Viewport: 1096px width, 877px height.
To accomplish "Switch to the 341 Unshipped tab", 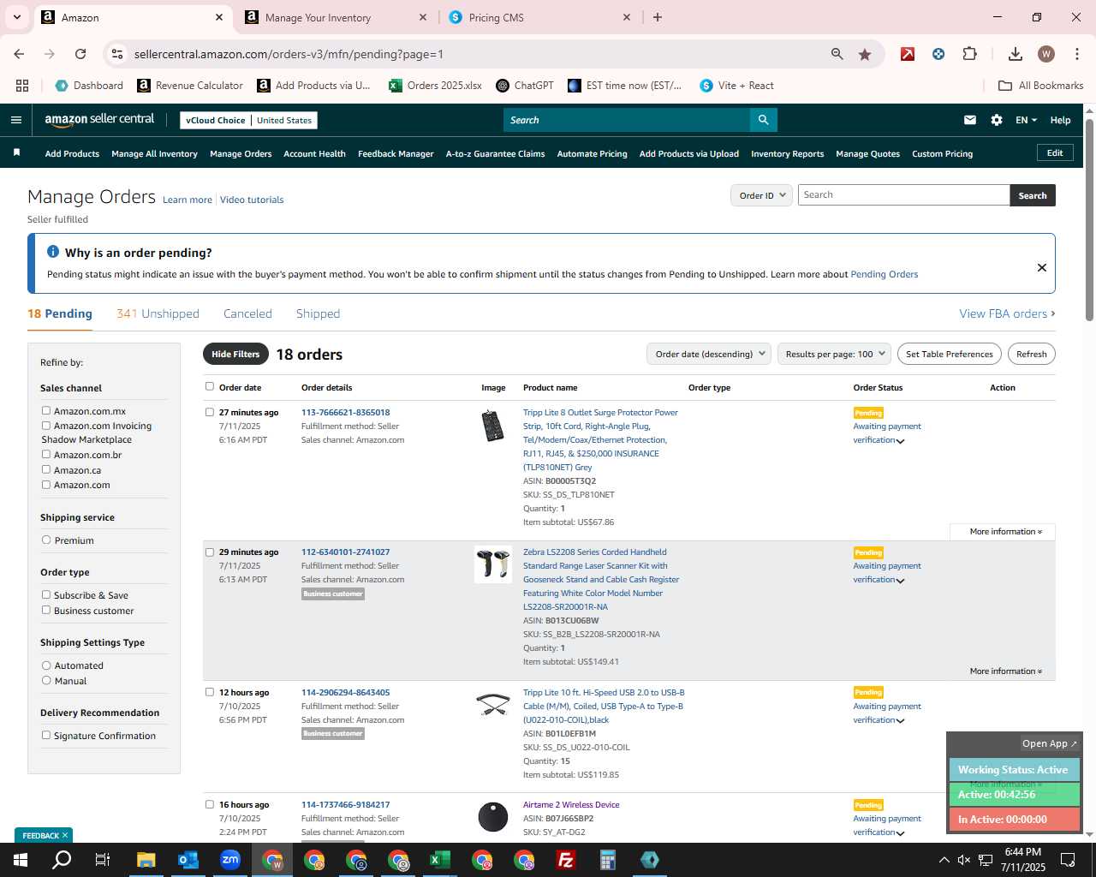I will coord(158,313).
